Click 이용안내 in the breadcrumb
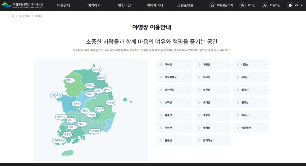306x166 pixels. click(25, 16)
